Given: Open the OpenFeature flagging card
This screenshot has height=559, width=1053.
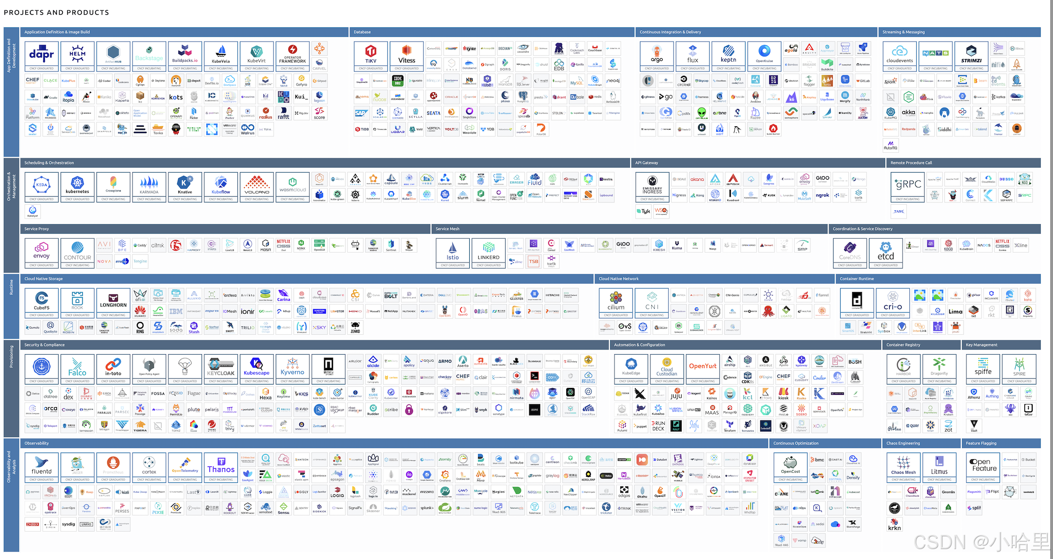Looking at the screenshot, I should pos(984,465).
